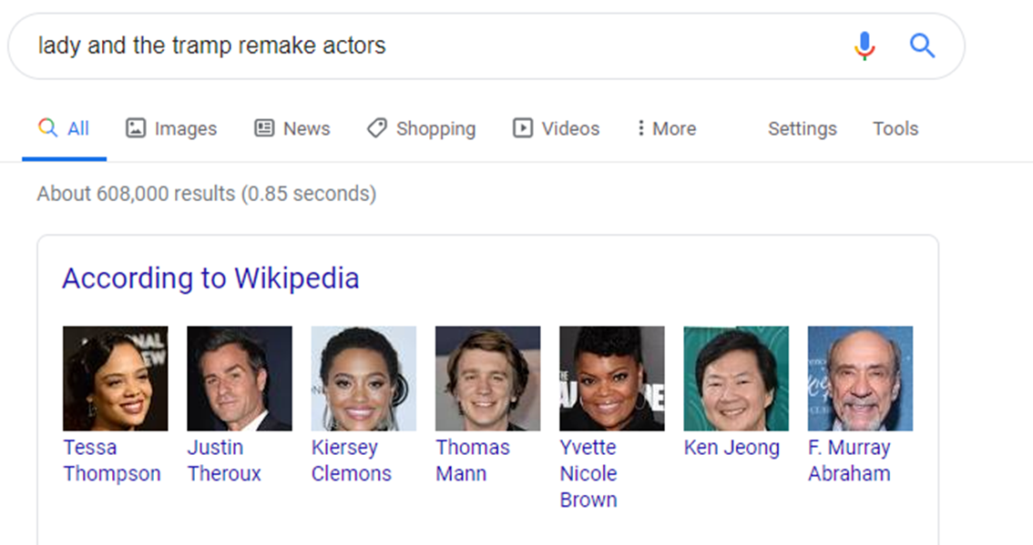This screenshot has width=1033, height=545.
Task: Go to the Videos tab
Action: click(556, 128)
